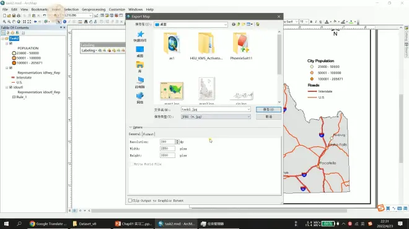Image resolution: width=409 pixels, height=229 pixels.
Task: Toggle the idoutl layer checkbox
Action: (x=11, y=87)
